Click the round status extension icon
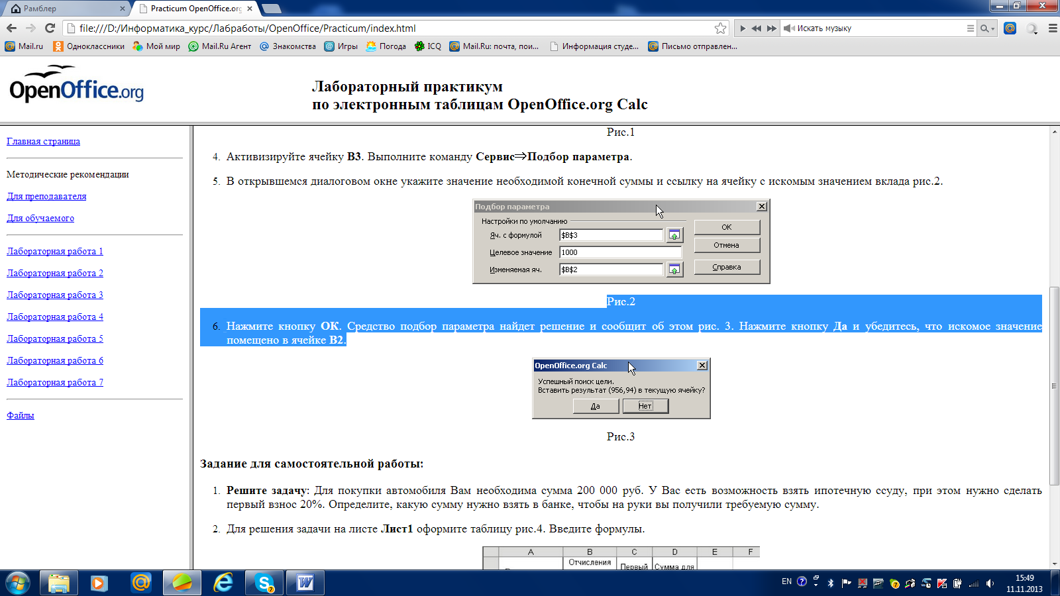 tap(1032, 28)
